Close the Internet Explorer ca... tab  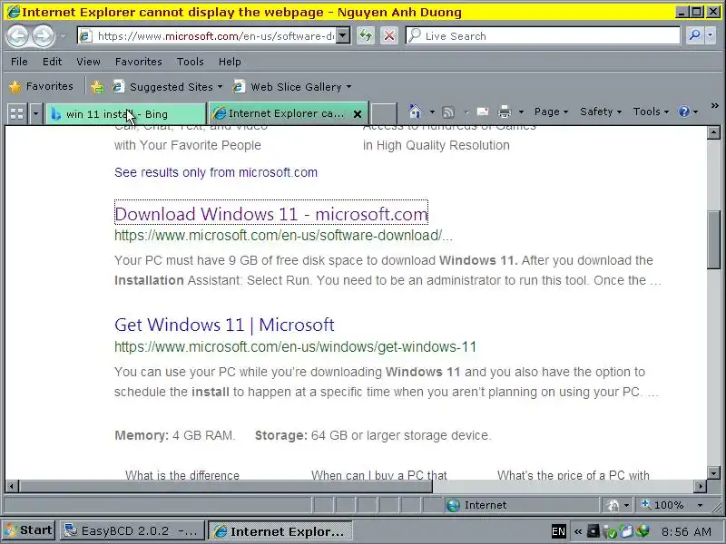point(358,114)
